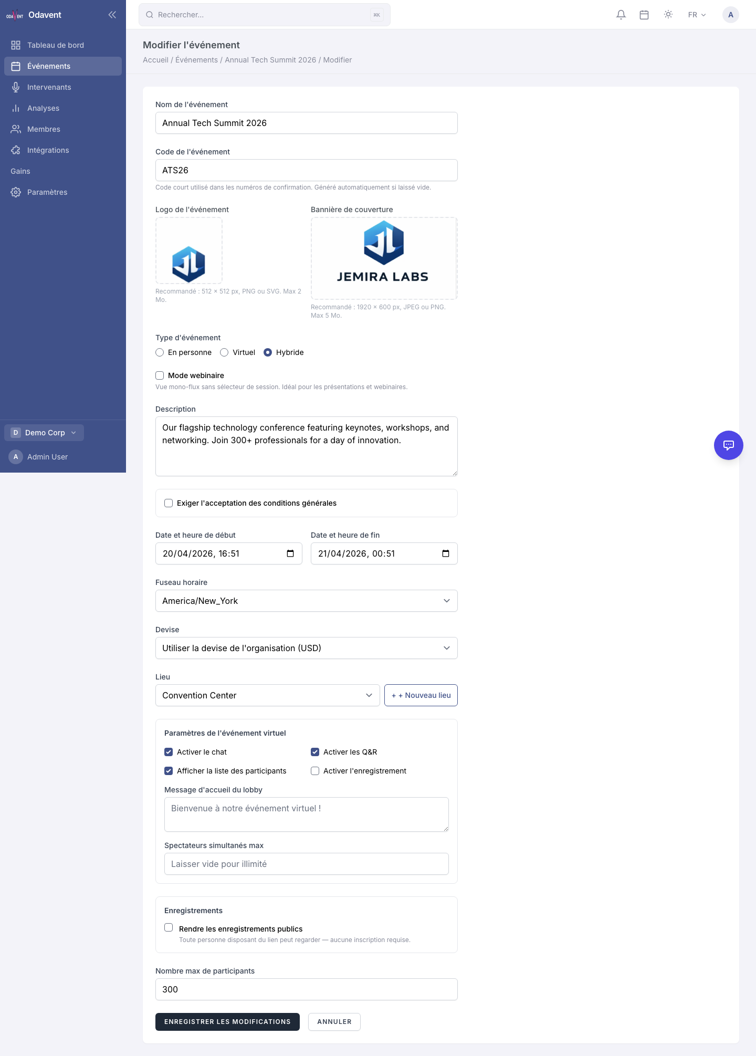Image resolution: width=756 pixels, height=1056 pixels.
Task: Open the Demo Corp organisation switcher
Action: pyautogui.click(x=44, y=433)
